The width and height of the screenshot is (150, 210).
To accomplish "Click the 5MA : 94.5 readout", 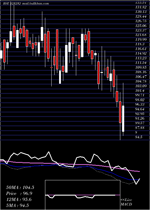I will point(17,205).
